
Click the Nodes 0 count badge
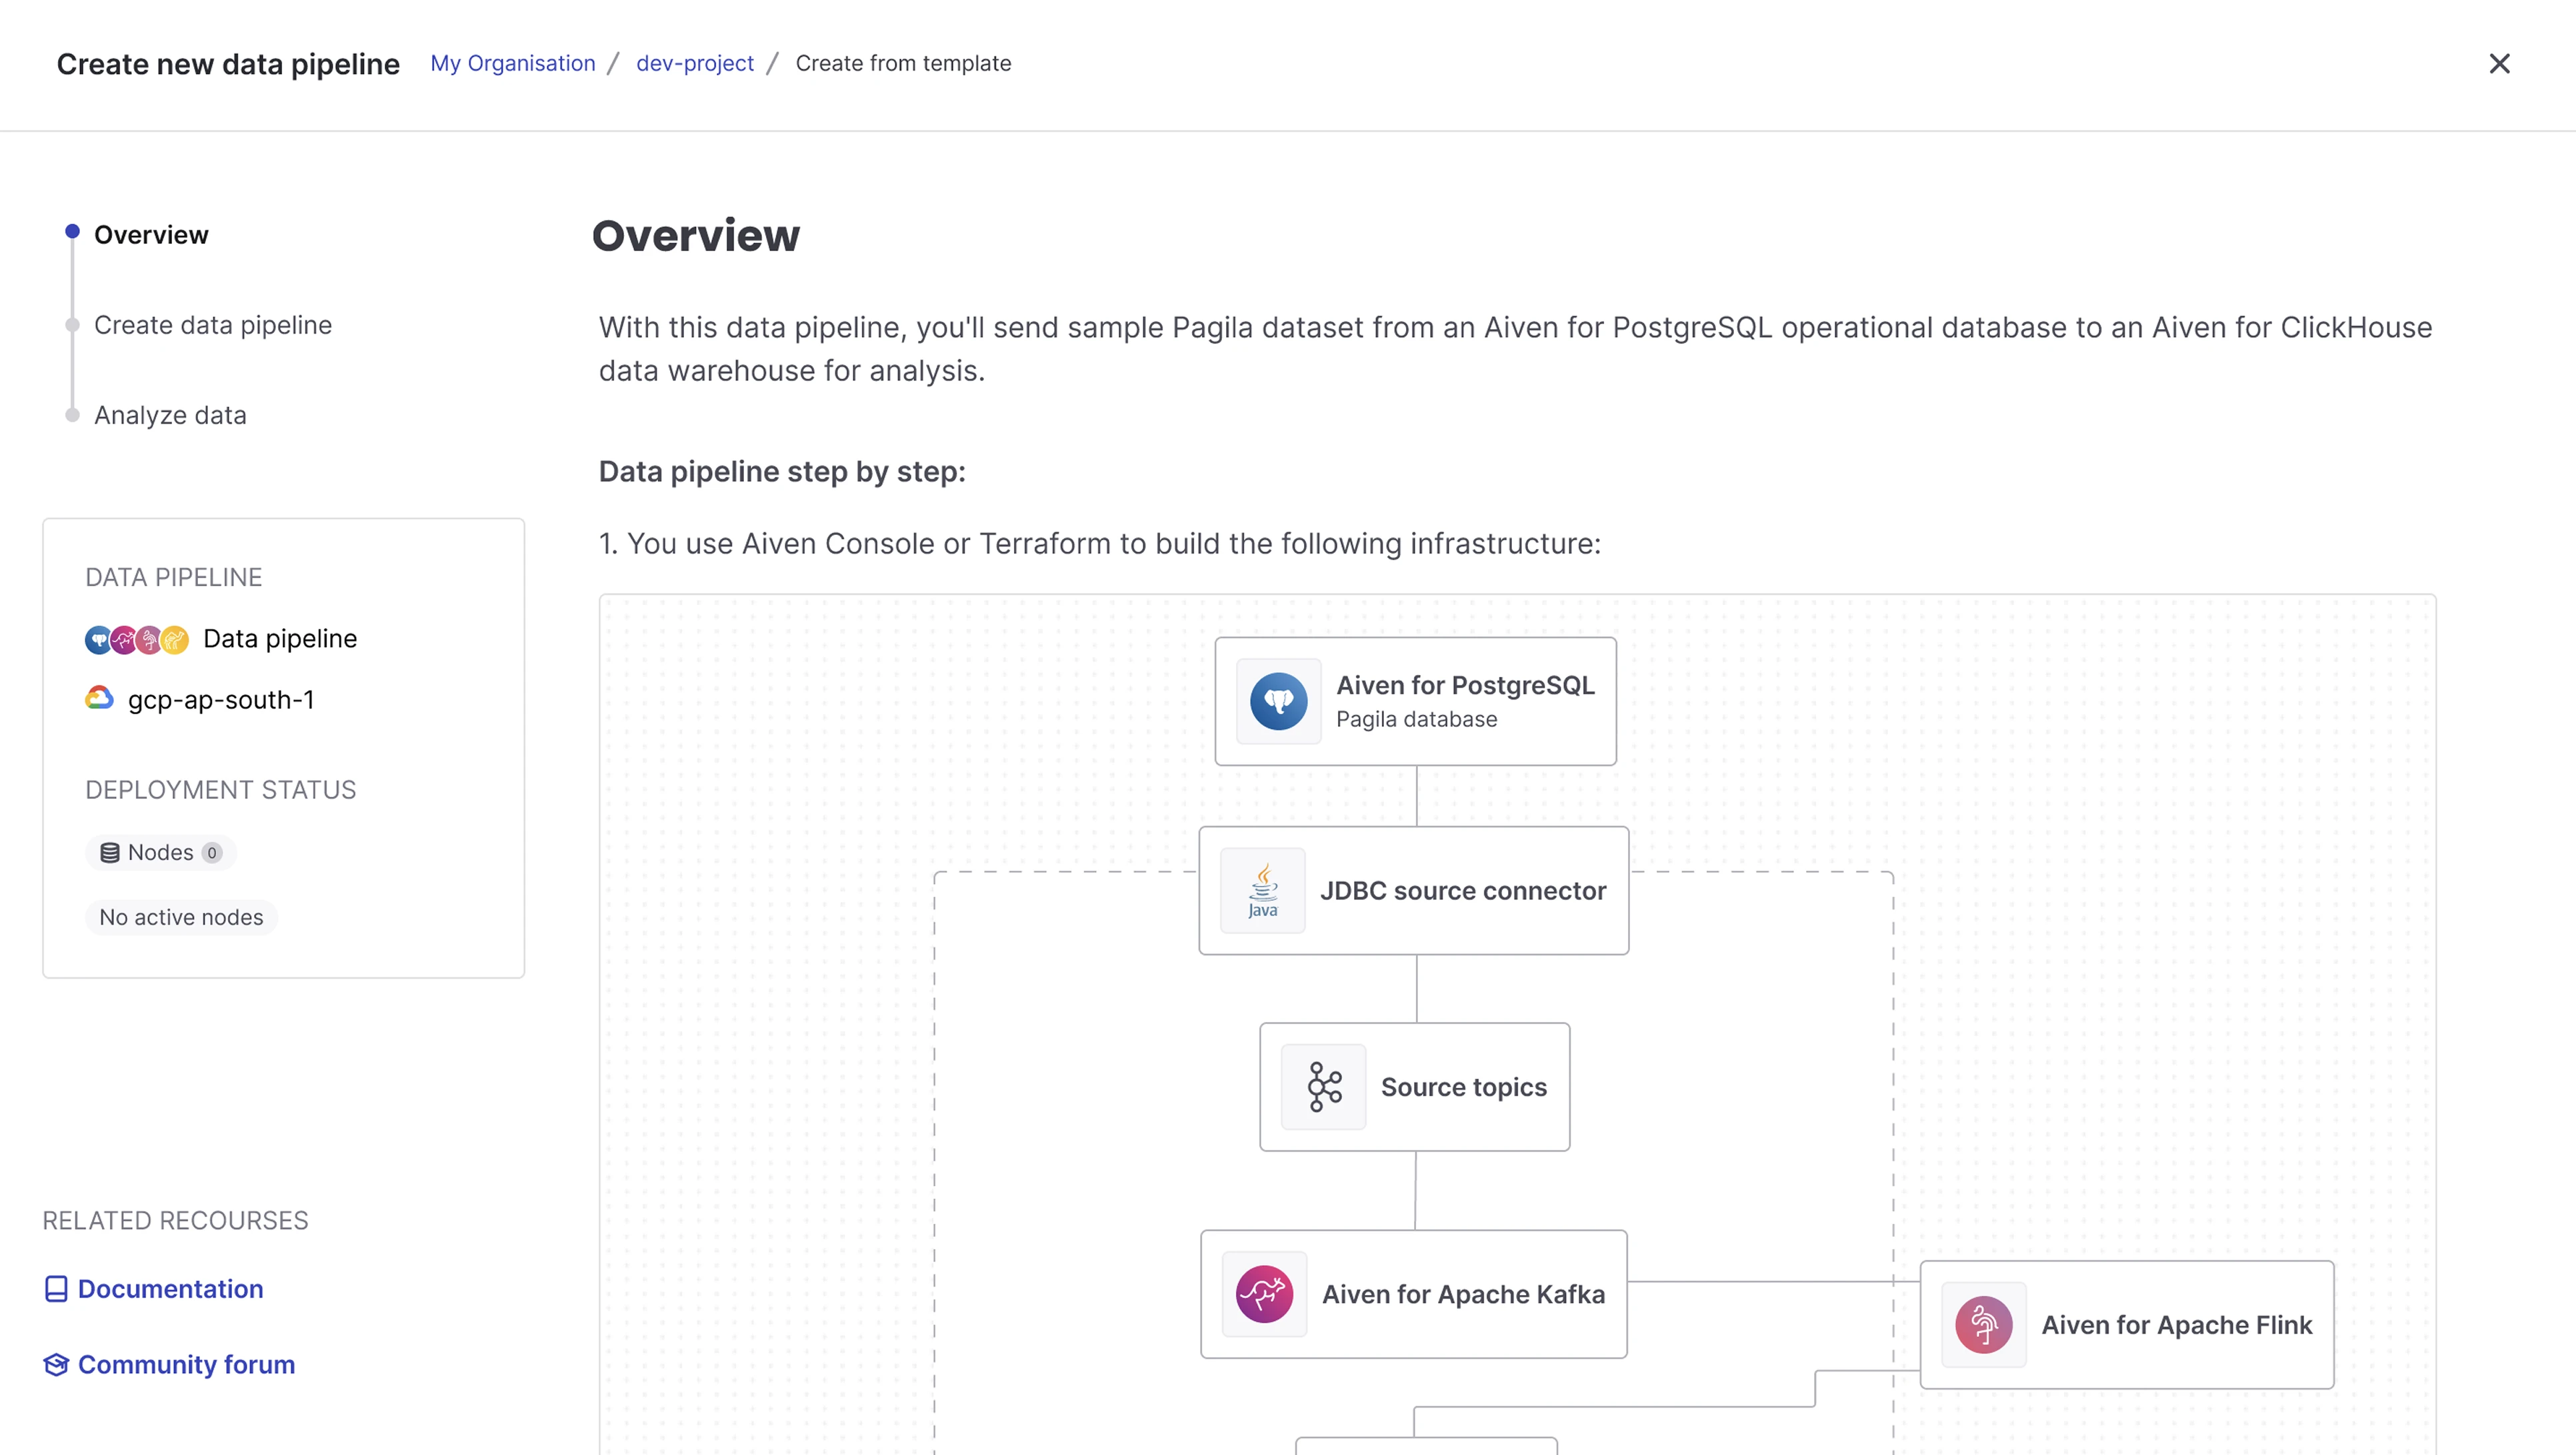pyautogui.click(x=211, y=853)
